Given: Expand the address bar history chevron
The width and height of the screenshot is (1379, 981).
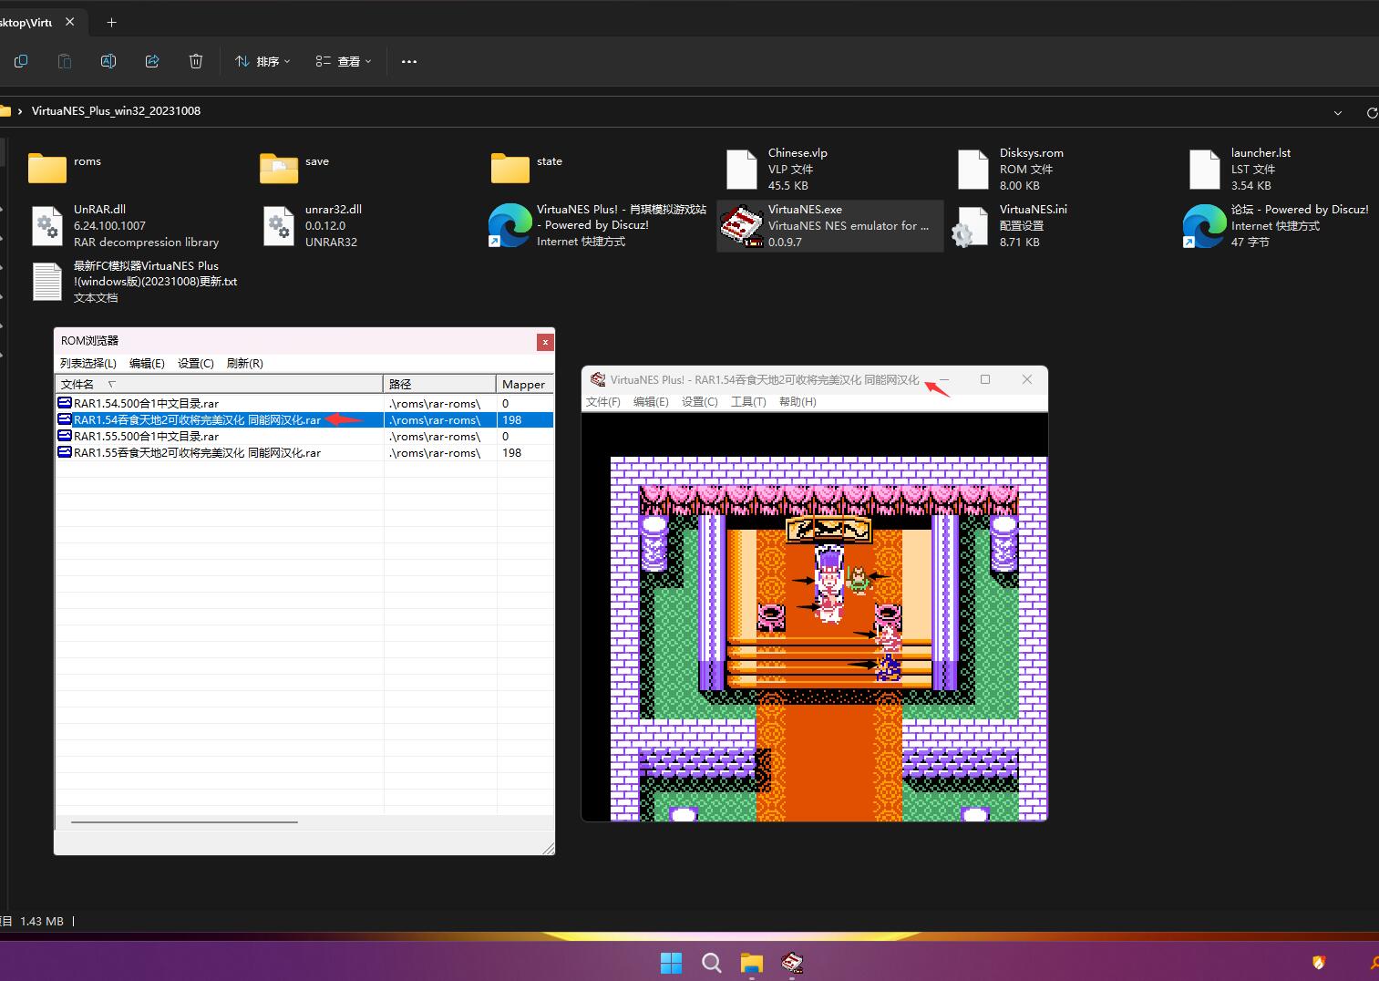Looking at the screenshot, I should [x=1338, y=112].
